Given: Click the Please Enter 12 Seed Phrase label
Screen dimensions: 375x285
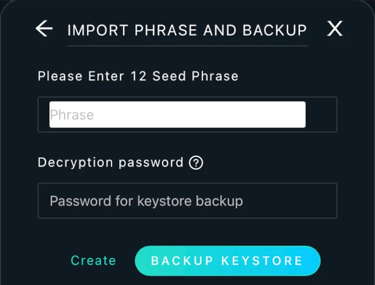Looking at the screenshot, I should point(138,76).
